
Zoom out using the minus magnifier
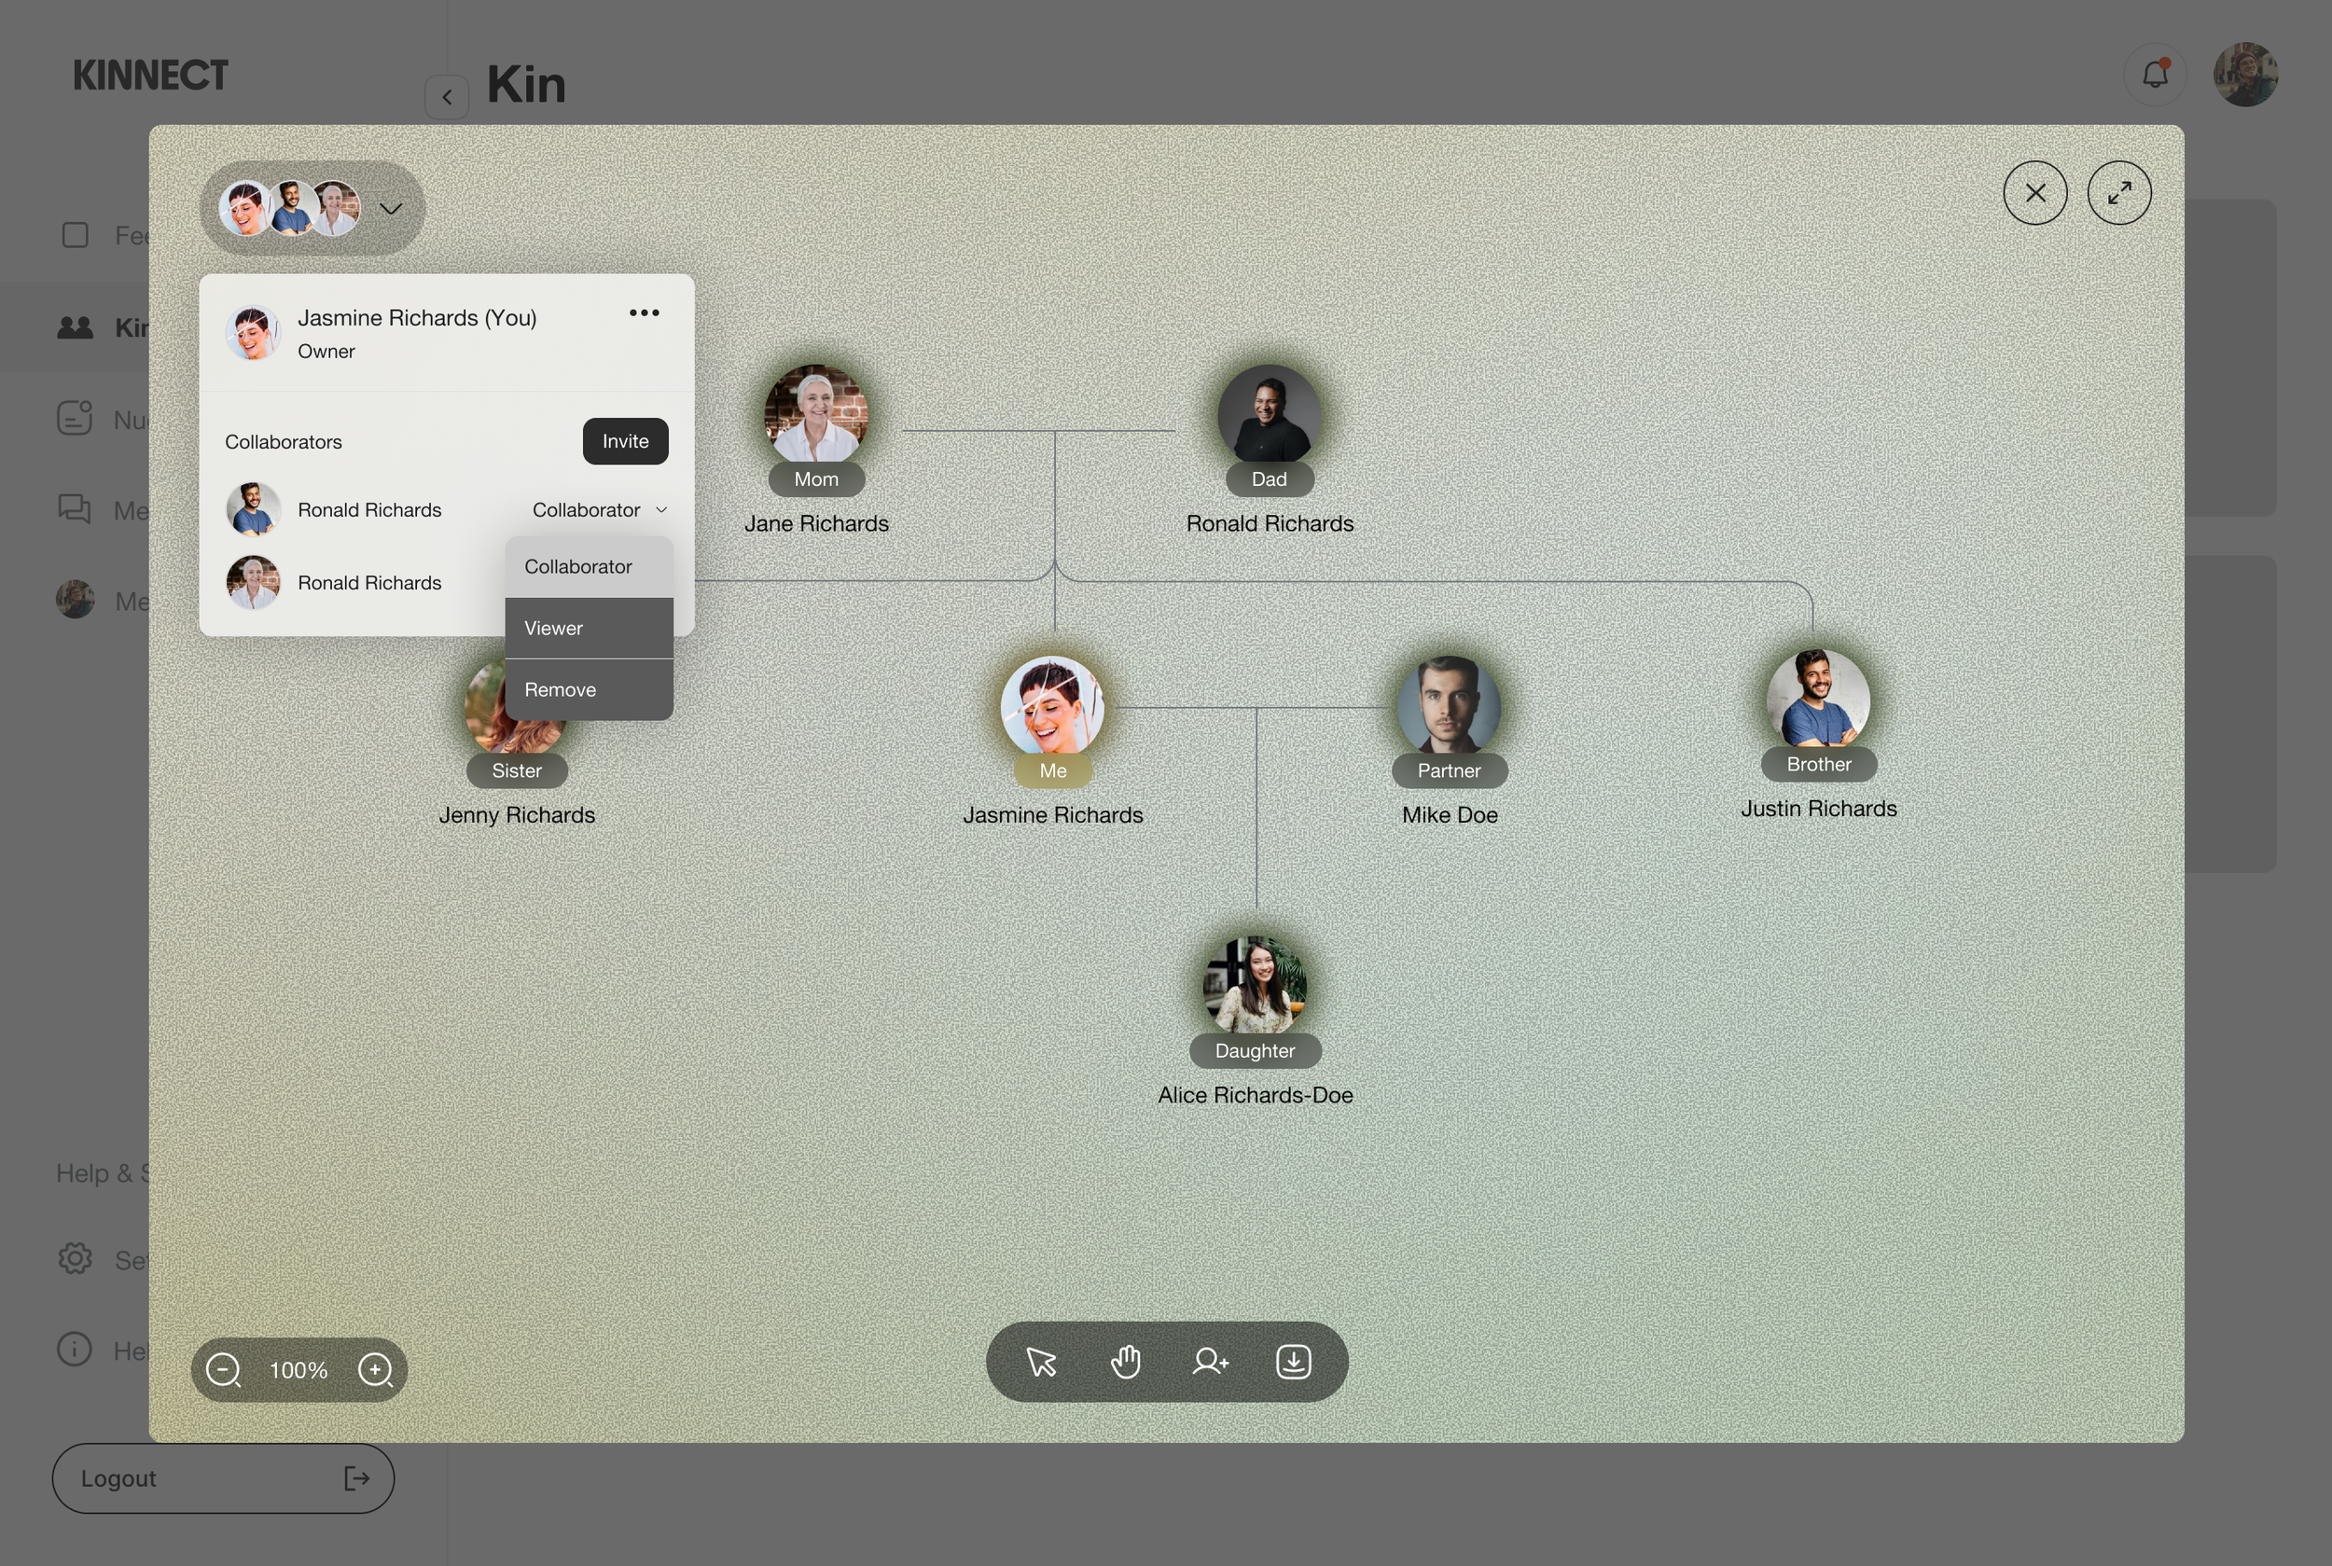[x=223, y=1370]
